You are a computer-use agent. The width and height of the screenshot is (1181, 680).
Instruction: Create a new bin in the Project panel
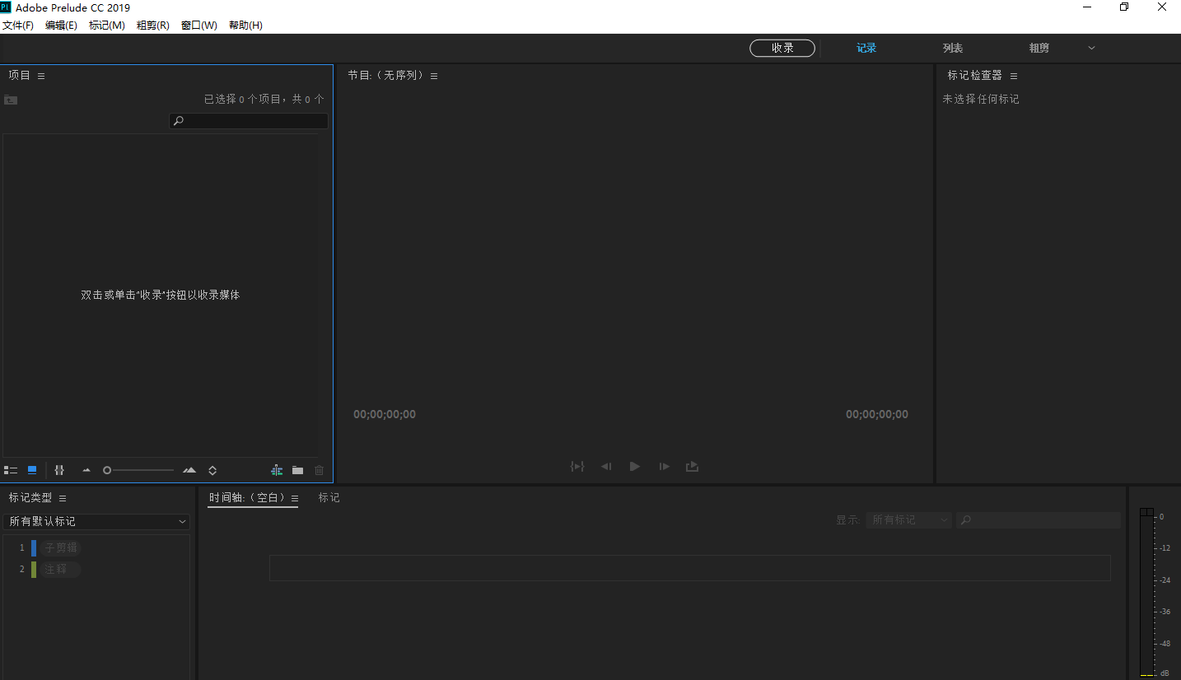[x=297, y=470]
